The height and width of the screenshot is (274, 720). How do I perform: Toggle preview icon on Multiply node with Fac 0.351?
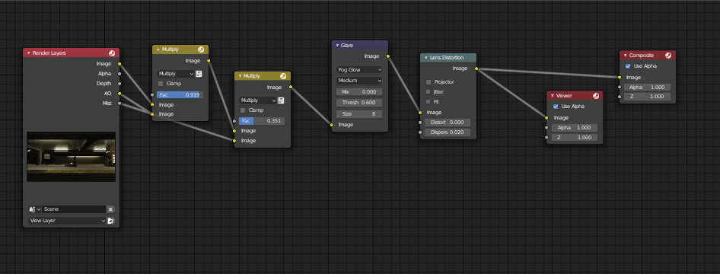pyautogui.click(x=283, y=76)
